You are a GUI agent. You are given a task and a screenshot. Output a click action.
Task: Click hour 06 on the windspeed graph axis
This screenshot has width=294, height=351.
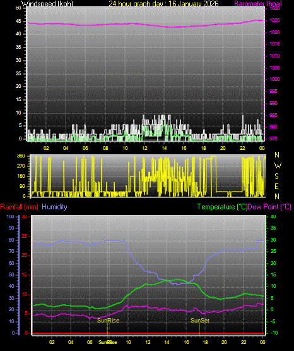(x=85, y=148)
